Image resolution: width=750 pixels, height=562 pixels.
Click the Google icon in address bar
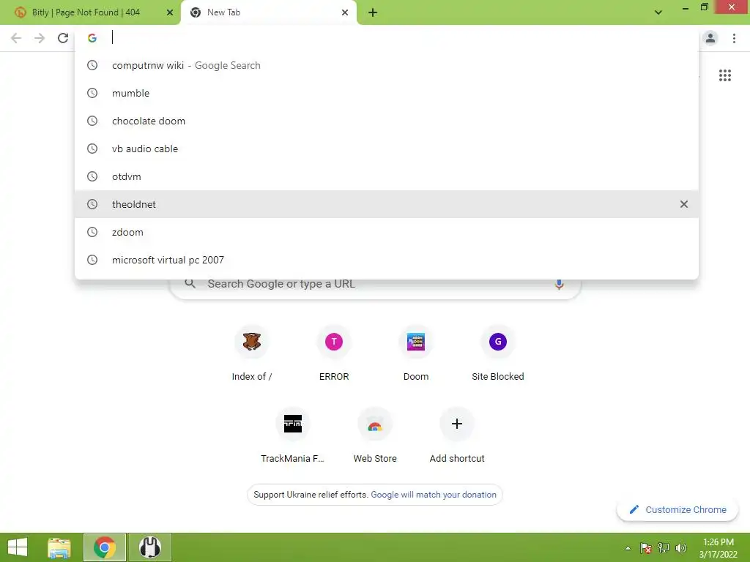tap(92, 38)
